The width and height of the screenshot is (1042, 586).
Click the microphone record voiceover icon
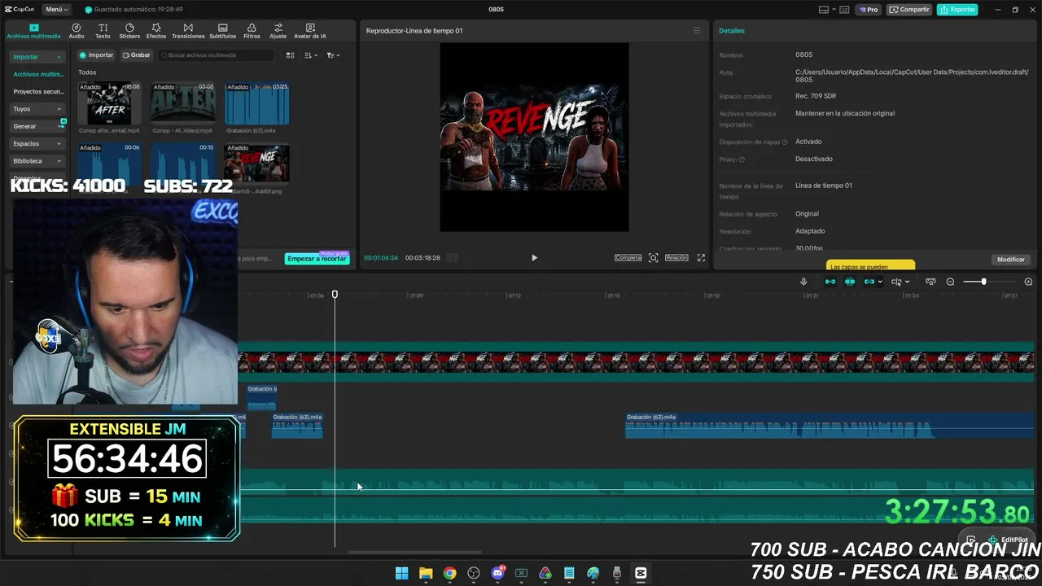click(803, 282)
